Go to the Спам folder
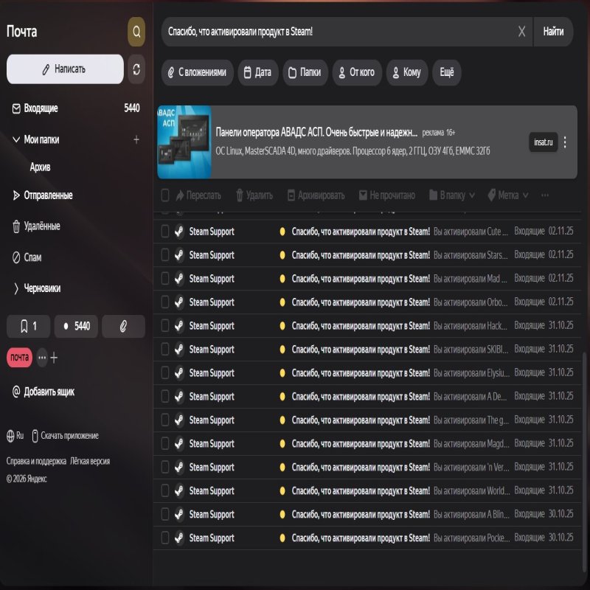Screen dimensions: 590x590 click(x=32, y=257)
